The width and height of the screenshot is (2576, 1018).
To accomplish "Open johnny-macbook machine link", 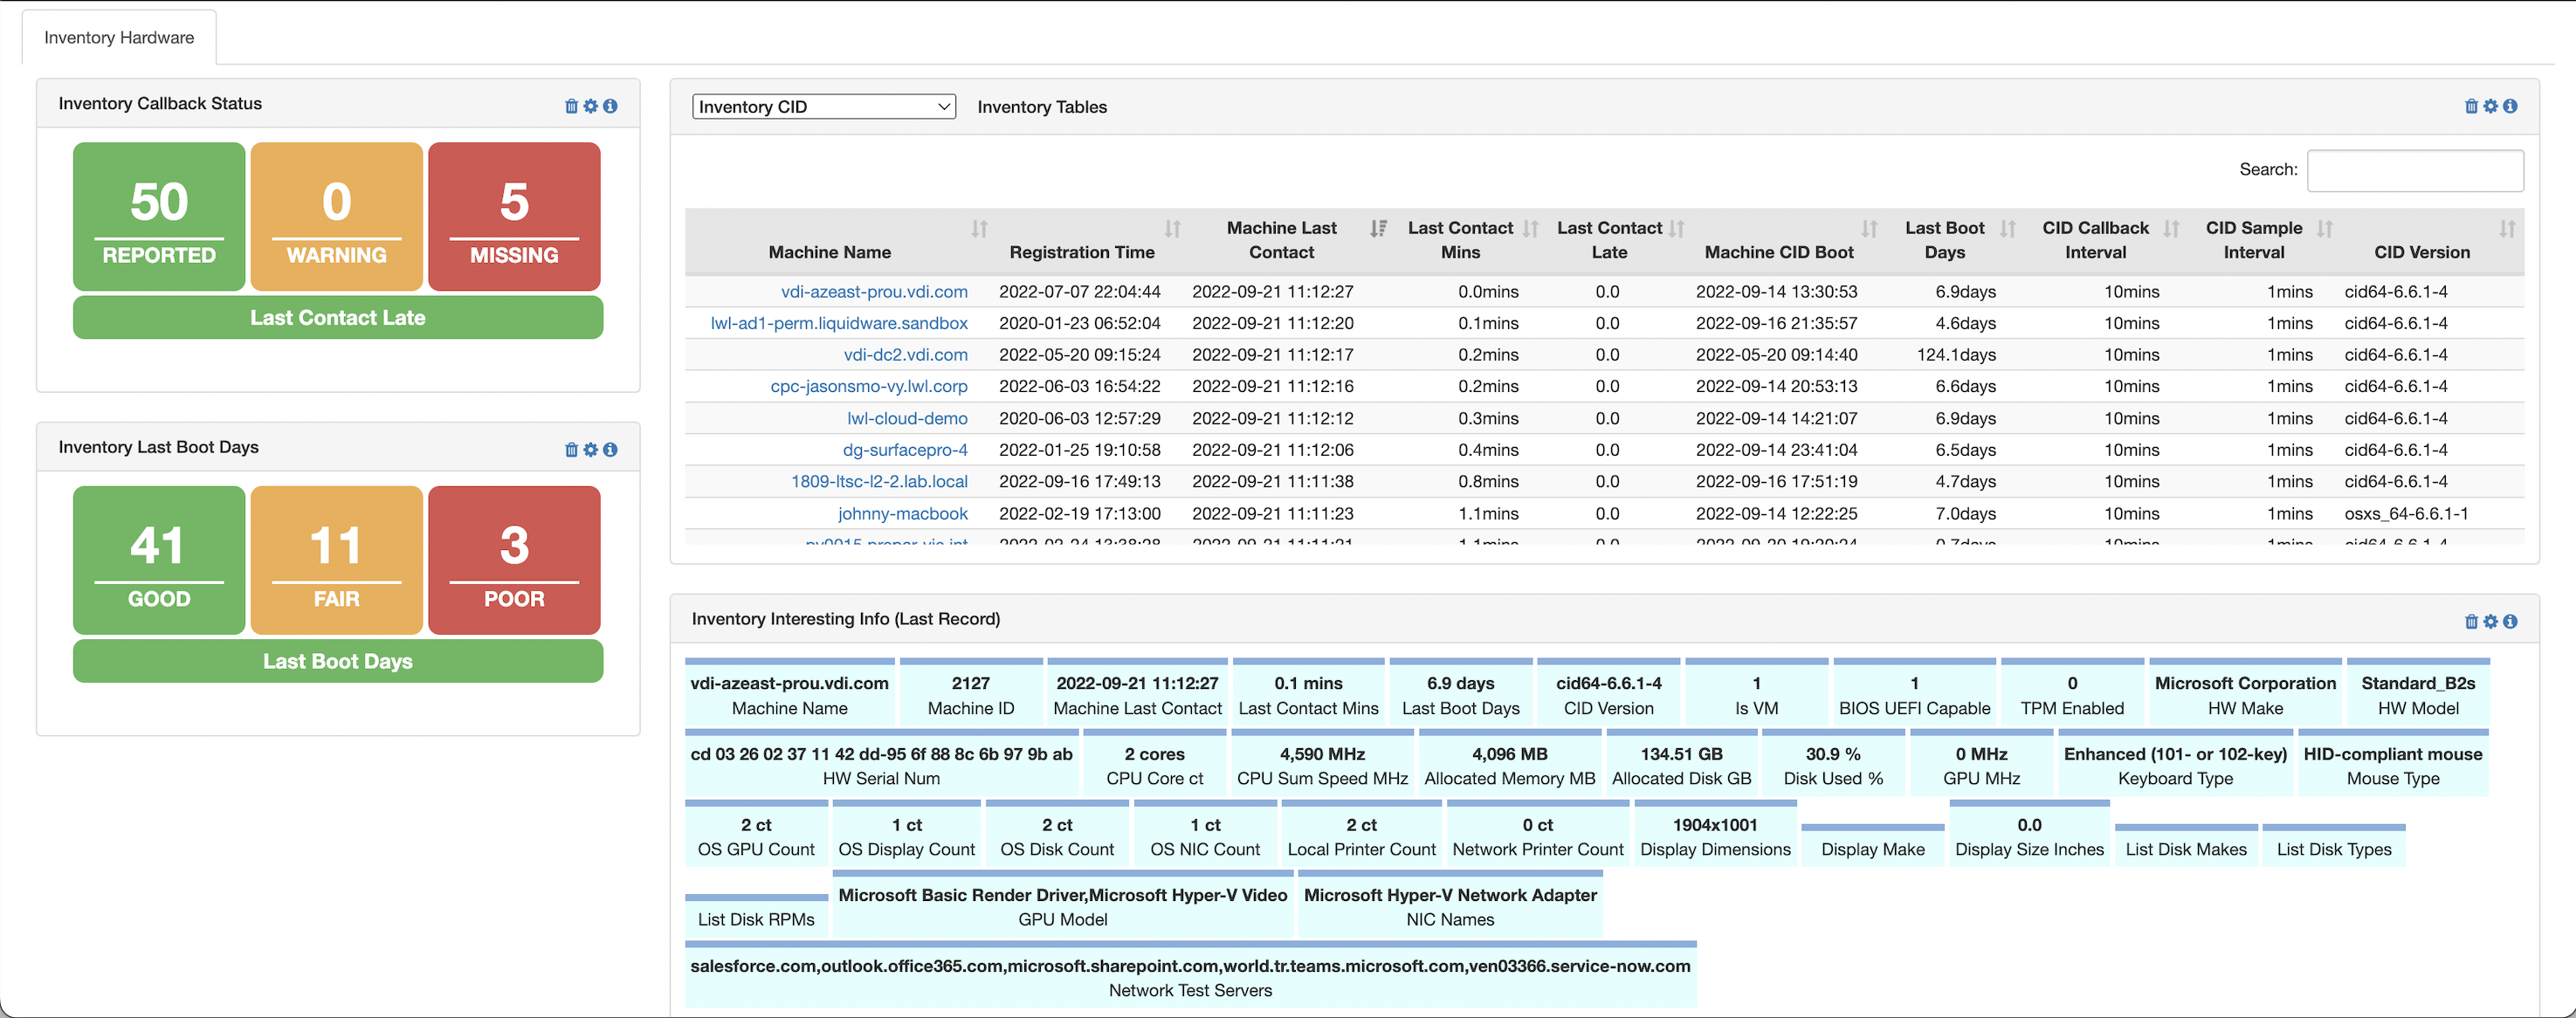I will click(x=902, y=513).
